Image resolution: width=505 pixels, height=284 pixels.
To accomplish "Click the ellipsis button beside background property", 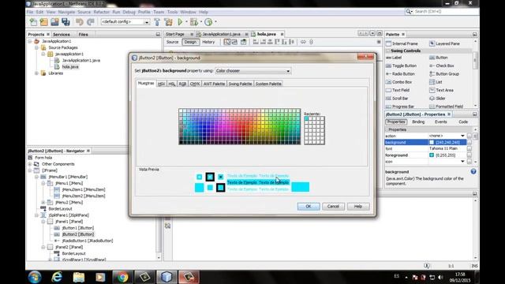I will (469, 142).
